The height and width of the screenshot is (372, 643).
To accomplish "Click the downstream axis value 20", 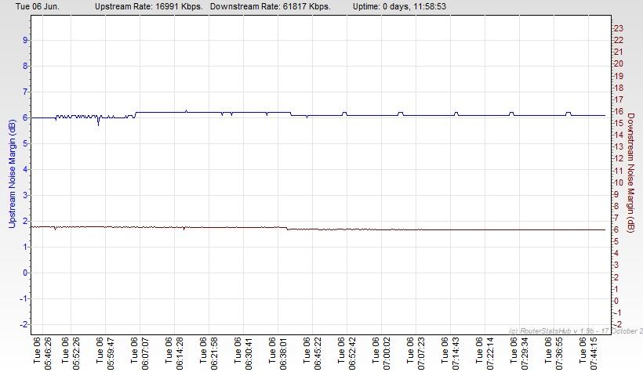I will click(x=619, y=63).
